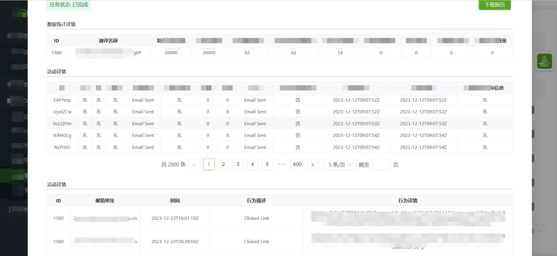Click the row ID NclYIJO
Viewport: 557px width, 256px height.
pyautogui.click(x=62, y=147)
